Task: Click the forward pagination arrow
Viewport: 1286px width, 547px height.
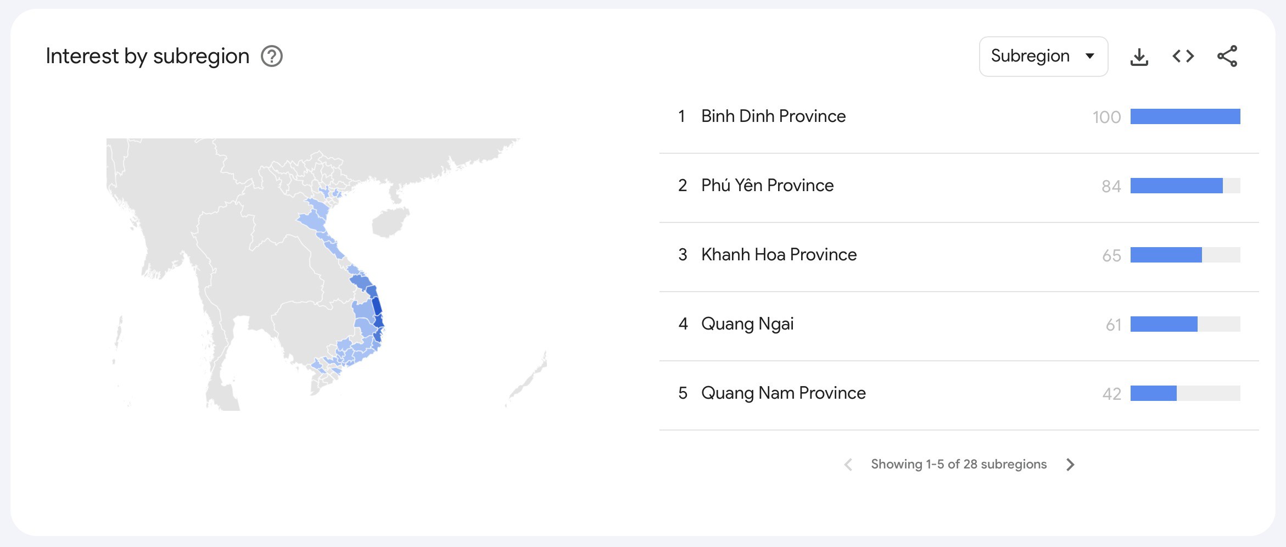Action: pos(1070,464)
